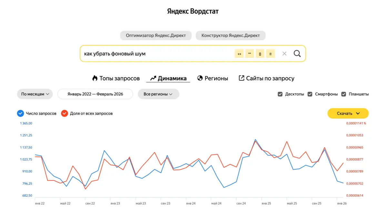Open the Топы запросов tab

coord(116,78)
